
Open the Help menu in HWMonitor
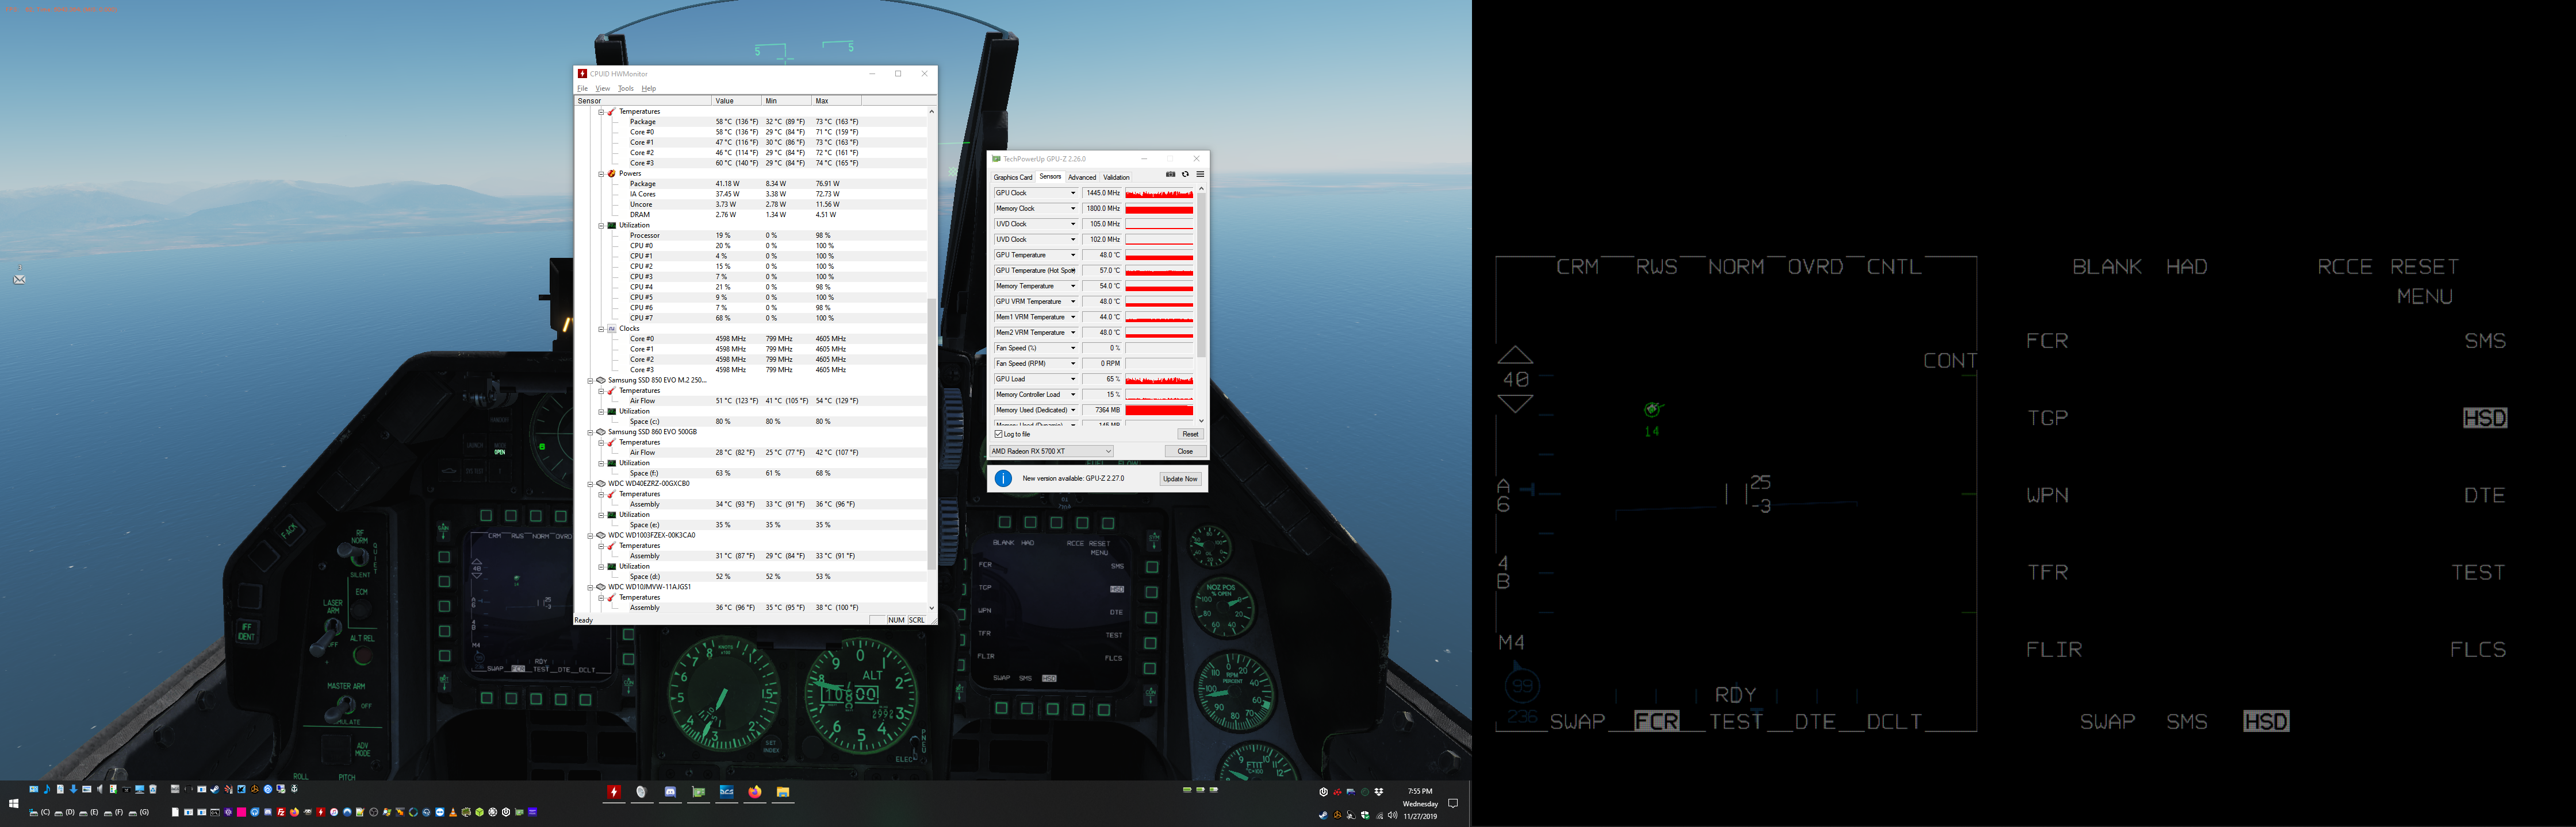(649, 88)
